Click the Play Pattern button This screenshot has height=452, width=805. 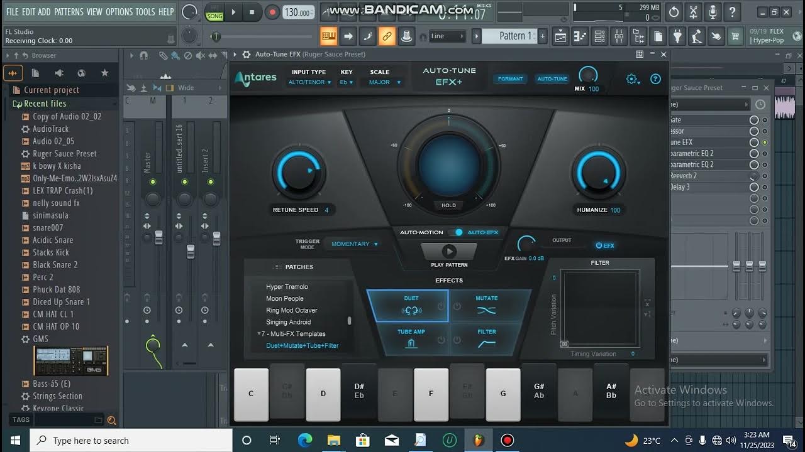[x=449, y=252]
